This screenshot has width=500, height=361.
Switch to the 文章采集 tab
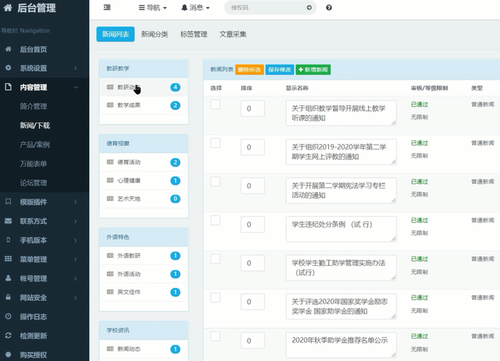[233, 34]
